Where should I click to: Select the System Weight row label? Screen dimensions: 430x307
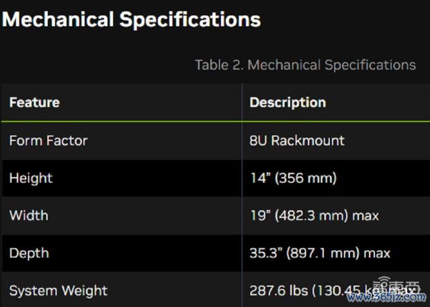(x=58, y=291)
